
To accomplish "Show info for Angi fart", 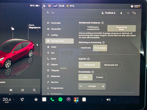I will (x=88, y=59).
